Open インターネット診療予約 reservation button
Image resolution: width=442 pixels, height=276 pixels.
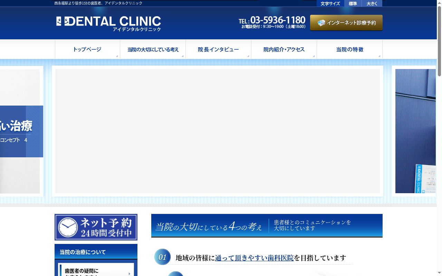click(346, 23)
